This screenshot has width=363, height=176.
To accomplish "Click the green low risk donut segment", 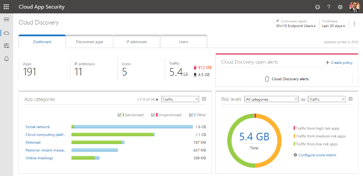I will click(230, 140).
